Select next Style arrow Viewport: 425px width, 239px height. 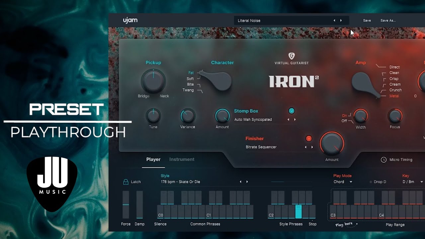click(247, 182)
